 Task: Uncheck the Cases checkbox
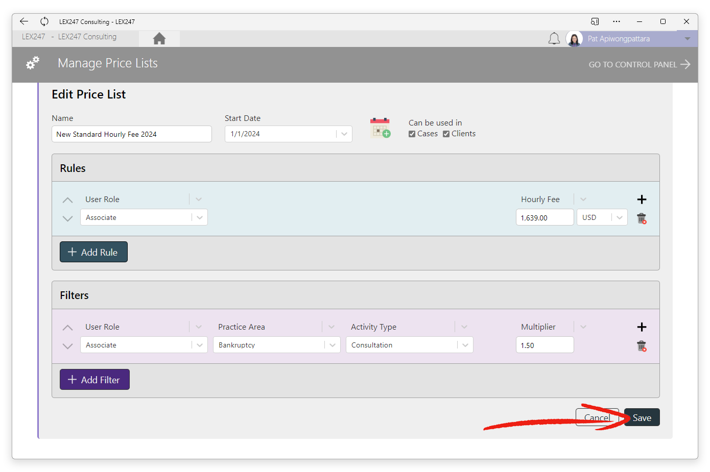412,134
